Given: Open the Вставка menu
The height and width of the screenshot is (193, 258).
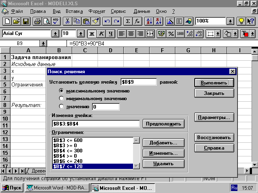Looking at the screenshot, I should tap(74, 11).
